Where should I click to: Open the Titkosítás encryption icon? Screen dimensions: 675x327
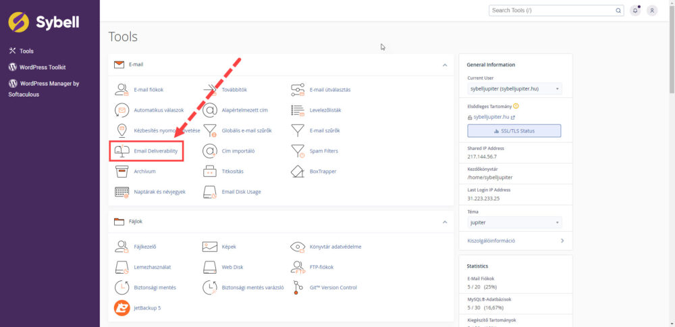pos(210,171)
